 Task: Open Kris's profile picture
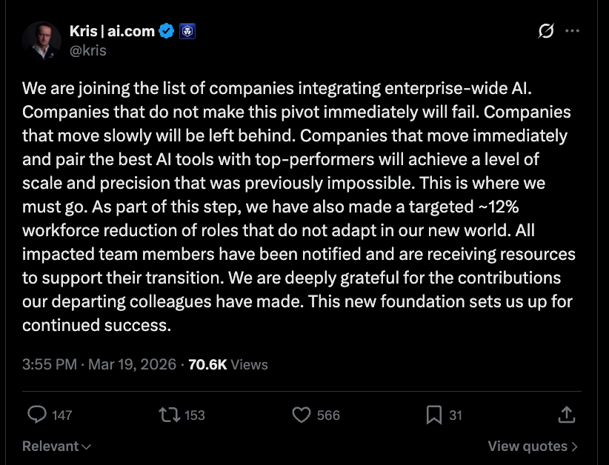(x=41, y=41)
